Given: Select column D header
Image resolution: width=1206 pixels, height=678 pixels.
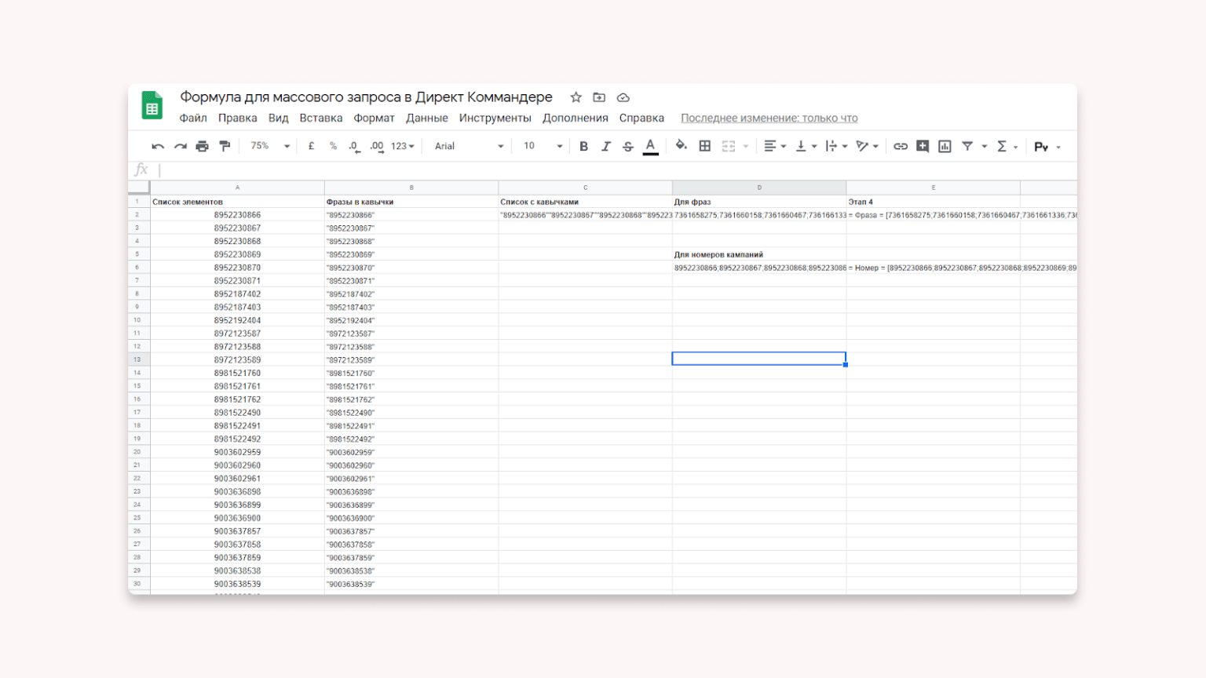Looking at the screenshot, I should click(759, 188).
